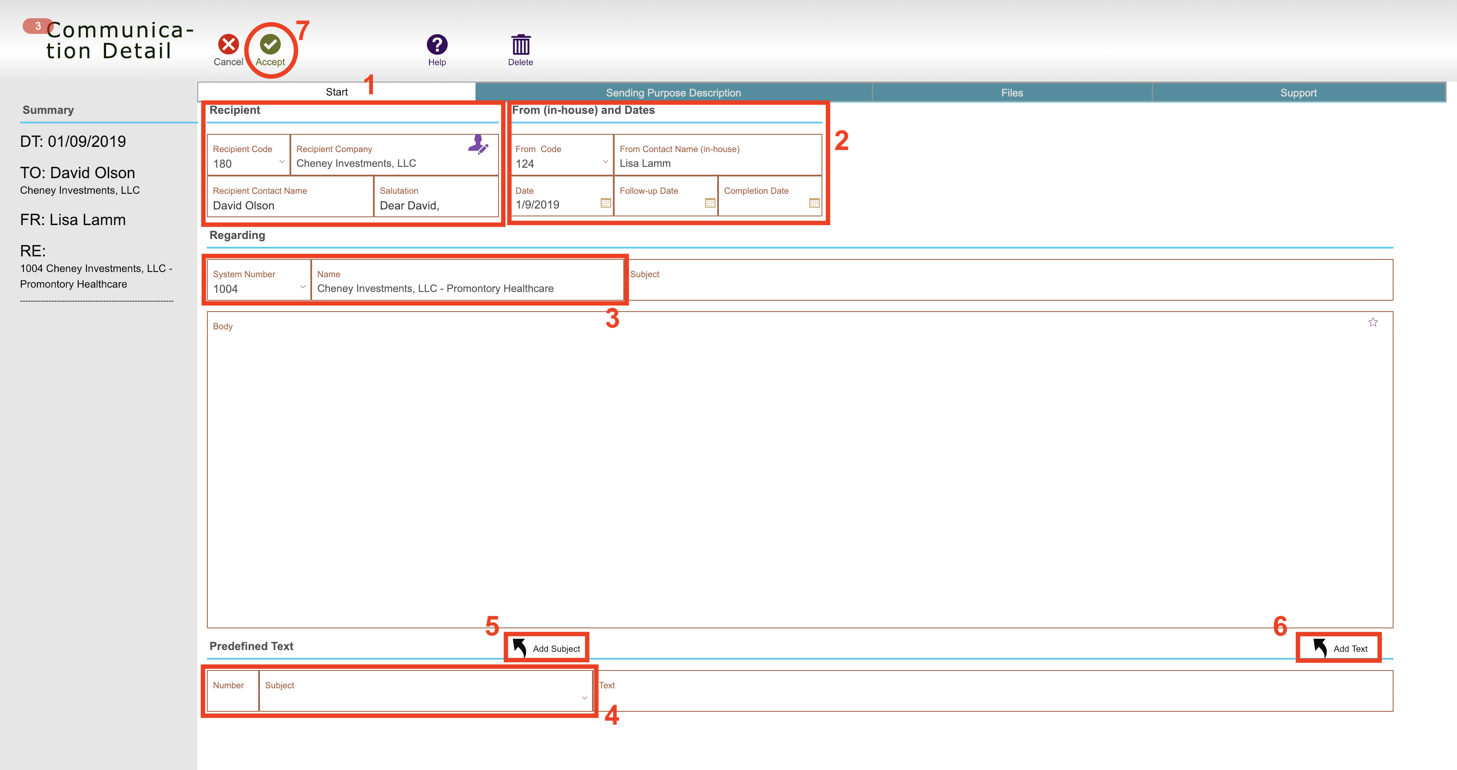The width and height of the screenshot is (1457, 770).
Task: Open the Completion Date calendar icon
Action: (814, 203)
